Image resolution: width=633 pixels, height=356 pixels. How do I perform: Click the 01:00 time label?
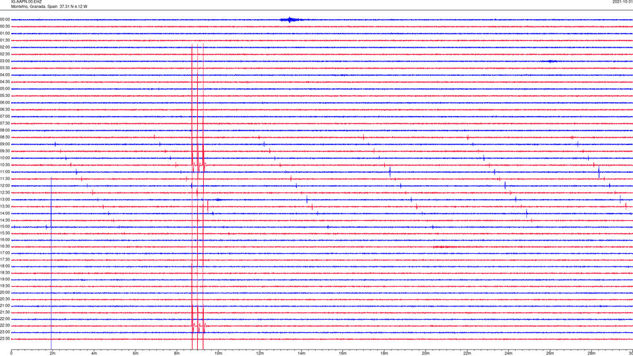click(x=5, y=34)
